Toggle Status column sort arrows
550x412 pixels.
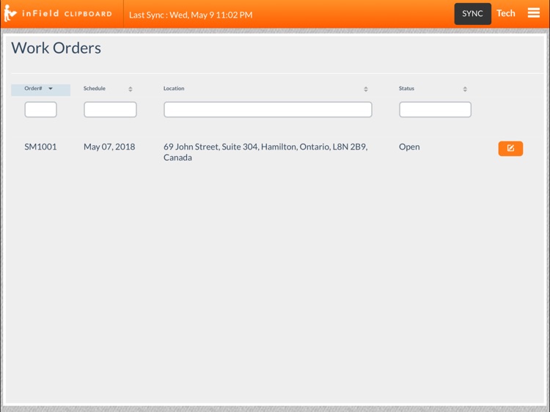click(465, 89)
